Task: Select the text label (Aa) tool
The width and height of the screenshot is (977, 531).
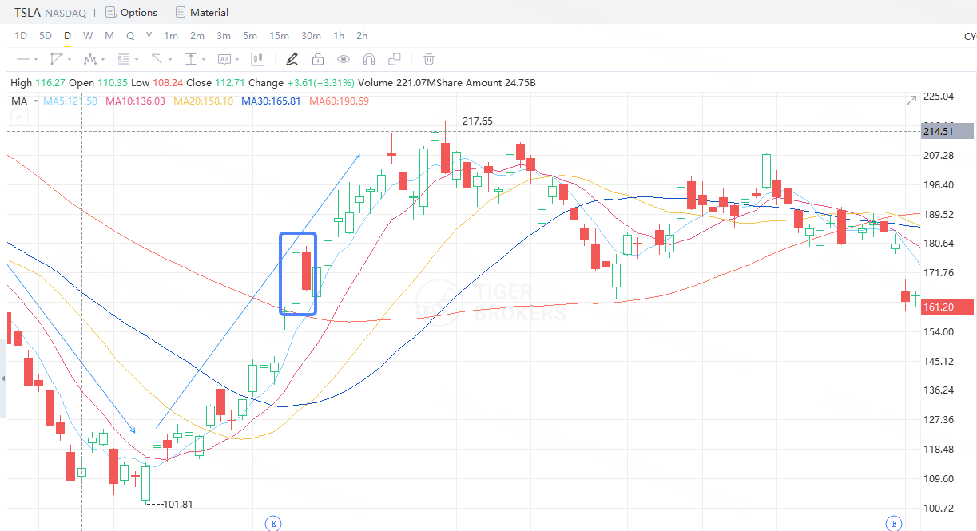Action: pos(224,59)
